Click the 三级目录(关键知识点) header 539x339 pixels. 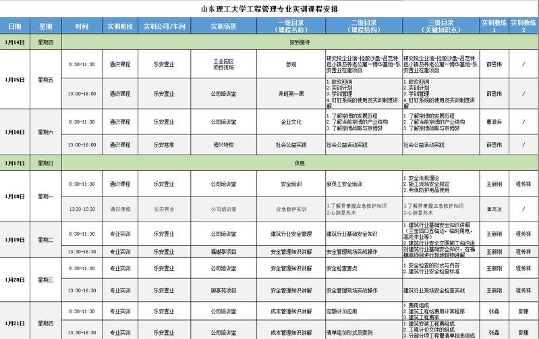tap(441, 26)
